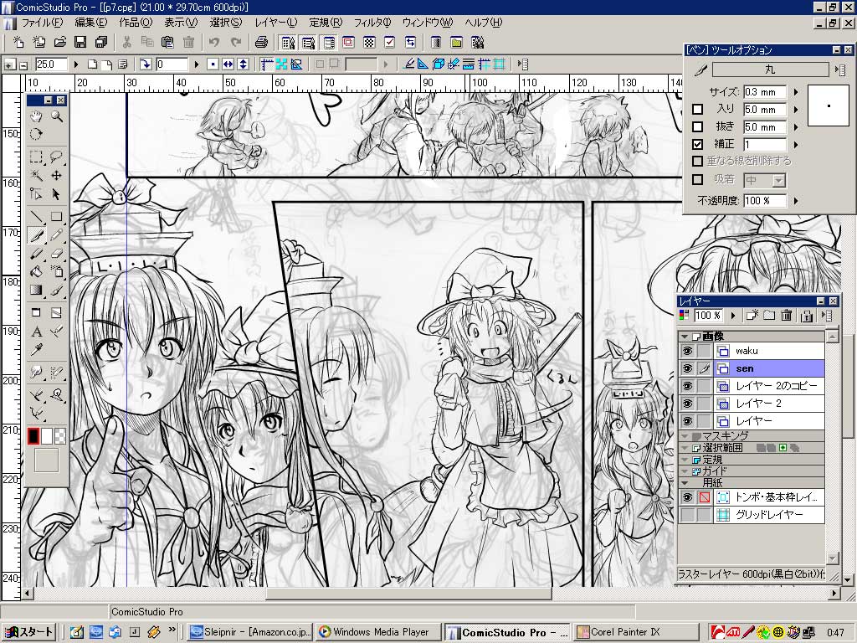Toggle the 抜き checkbox
The height and width of the screenshot is (643, 857).
pyautogui.click(x=697, y=127)
